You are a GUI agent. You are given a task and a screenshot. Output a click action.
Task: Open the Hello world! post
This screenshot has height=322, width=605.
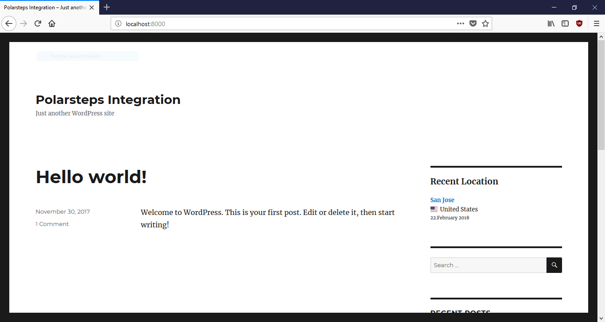pyautogui.click(x=91, y=177)
